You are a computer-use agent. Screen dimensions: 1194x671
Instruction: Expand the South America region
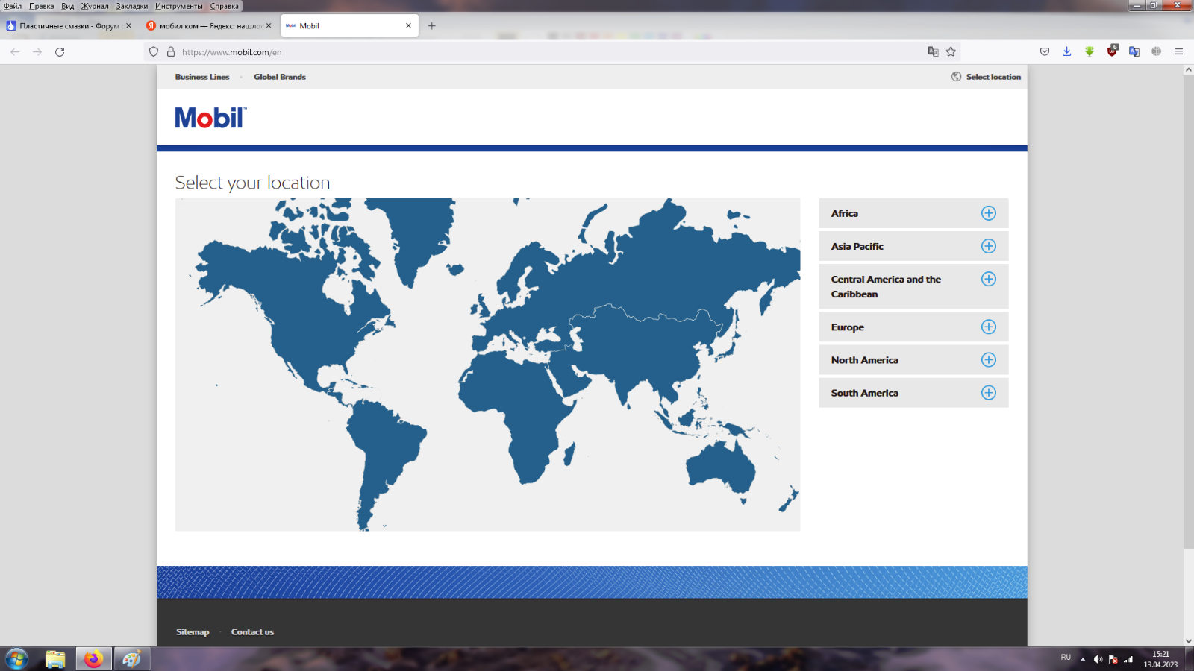click(988, 392)
